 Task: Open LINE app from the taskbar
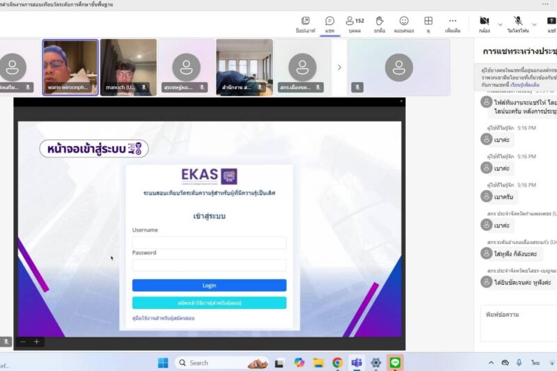point(395,363)
